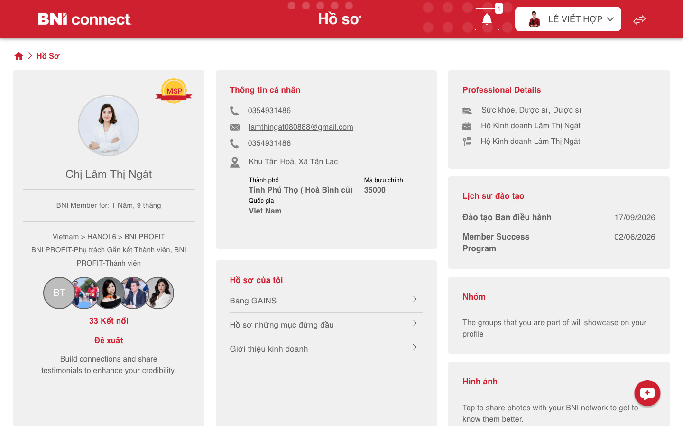Click the lamthingat080888@gmail.com email link
This screenshot has height=426, width=683.
[301, 127]
